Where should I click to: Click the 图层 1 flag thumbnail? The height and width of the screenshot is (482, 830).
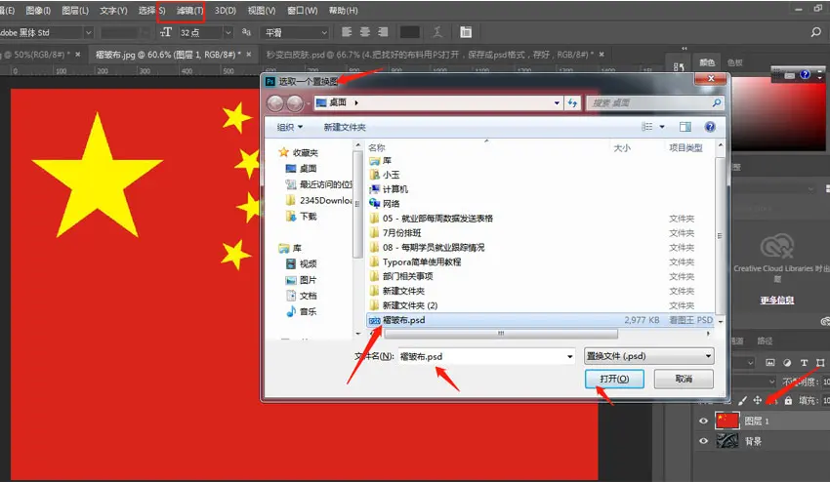click(726, 421)
